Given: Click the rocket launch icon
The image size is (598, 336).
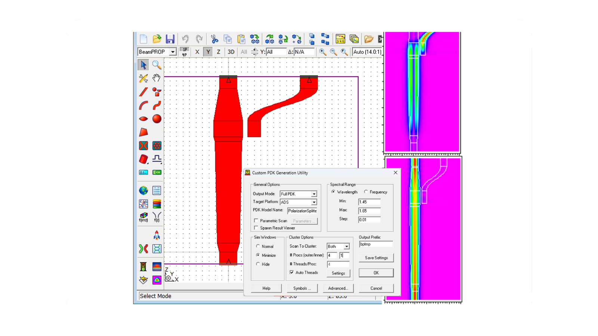Looking at the screenshot, I should click(157, 235).
